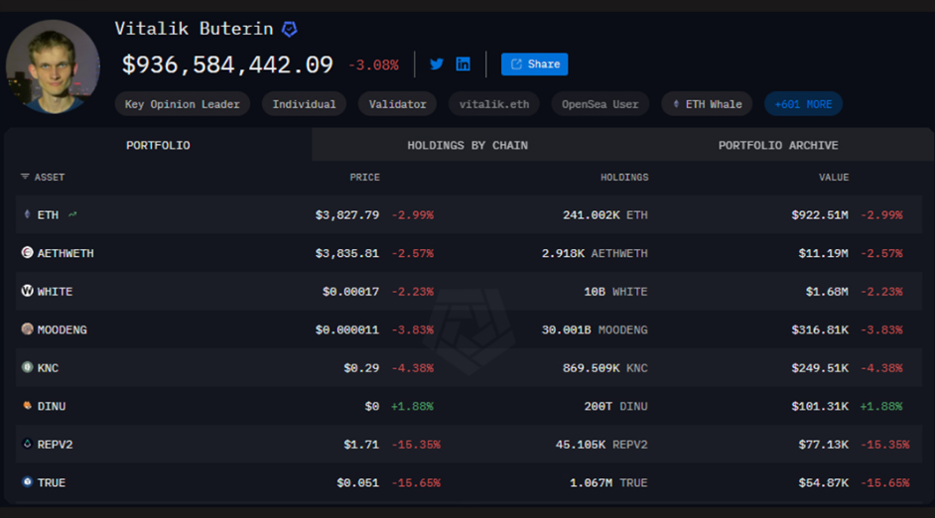
Task: Click the ETH token icon in asset list
Action: (27, 214)
